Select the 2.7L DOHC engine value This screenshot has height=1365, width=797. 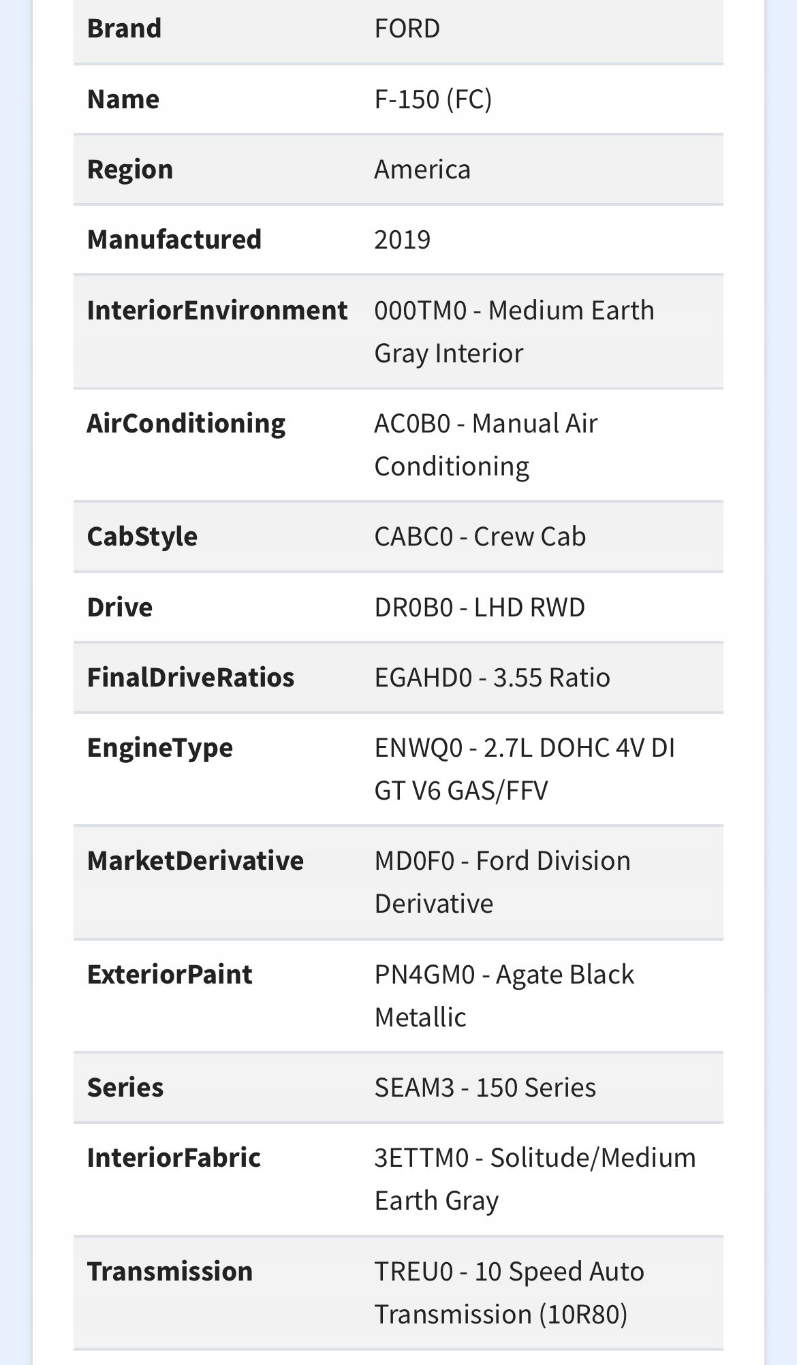524,769
